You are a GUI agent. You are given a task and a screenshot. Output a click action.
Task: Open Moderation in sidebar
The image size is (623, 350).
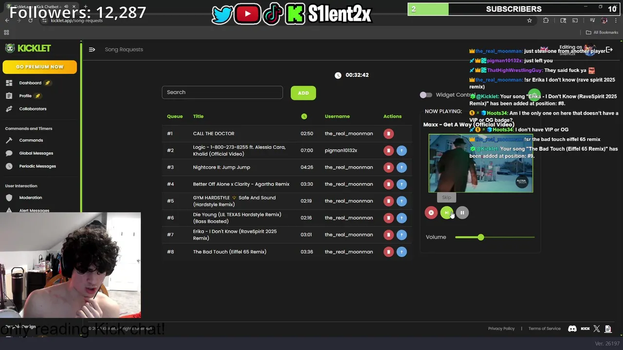(x=30, y=198)
